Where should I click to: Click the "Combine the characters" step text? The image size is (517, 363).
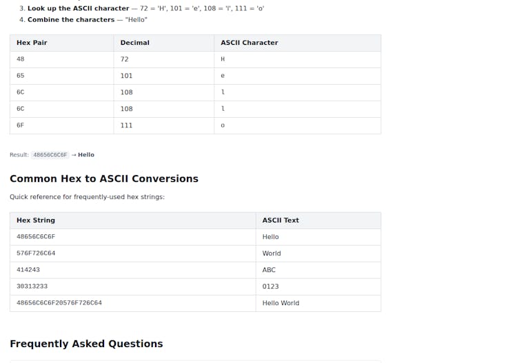(x=71, y=19)
